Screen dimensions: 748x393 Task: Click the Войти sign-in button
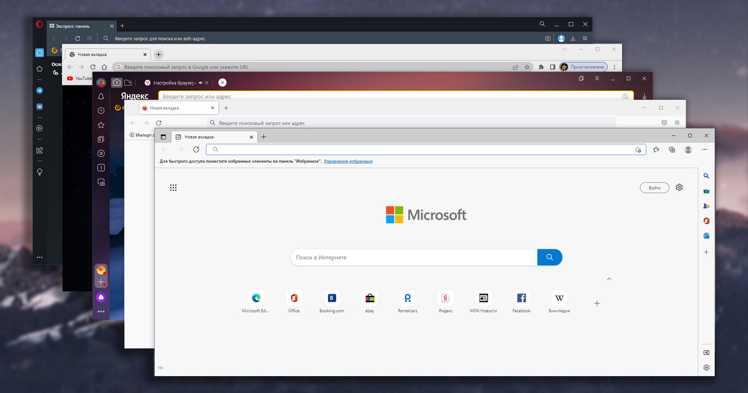coord(654,187)
